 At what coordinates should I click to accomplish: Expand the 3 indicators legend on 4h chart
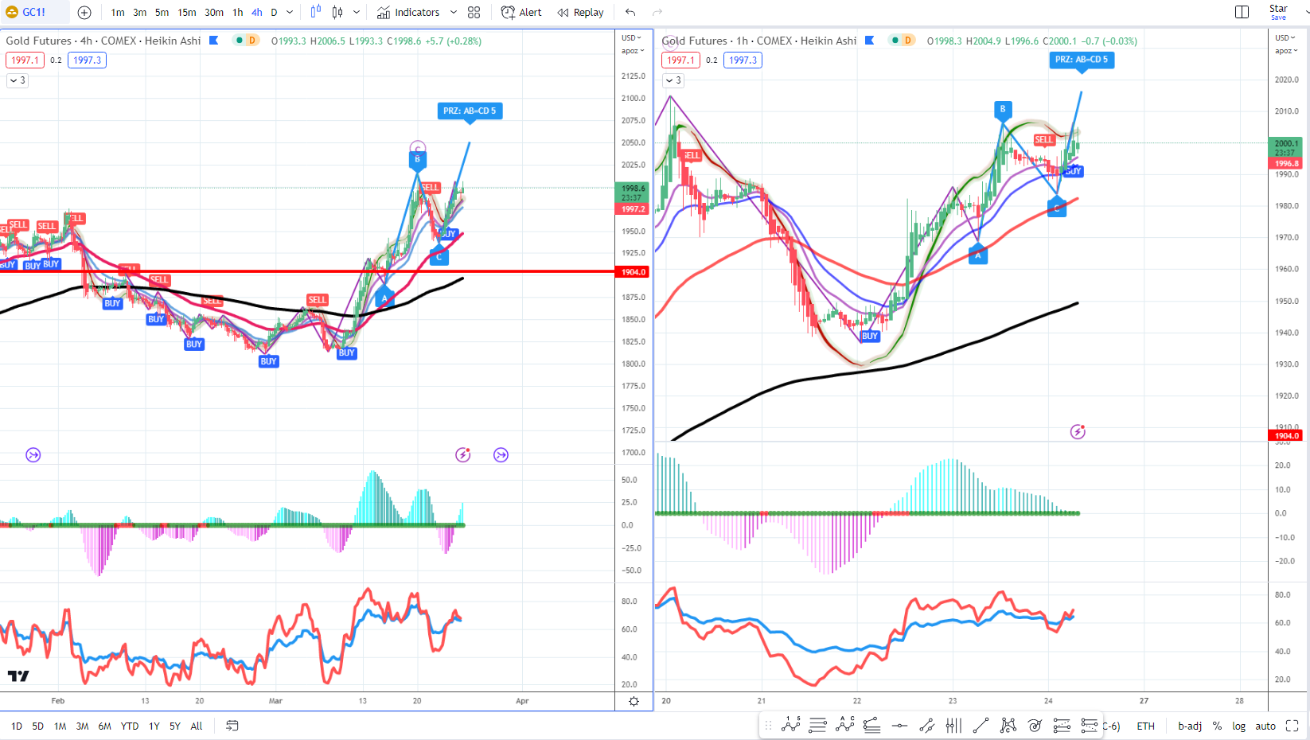[x=18, y=80]
